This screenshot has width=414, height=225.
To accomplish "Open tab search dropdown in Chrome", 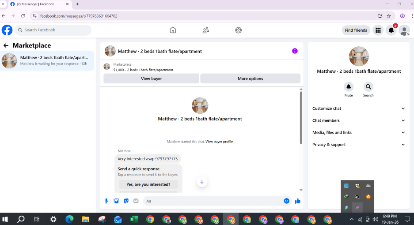I will 3,4.
